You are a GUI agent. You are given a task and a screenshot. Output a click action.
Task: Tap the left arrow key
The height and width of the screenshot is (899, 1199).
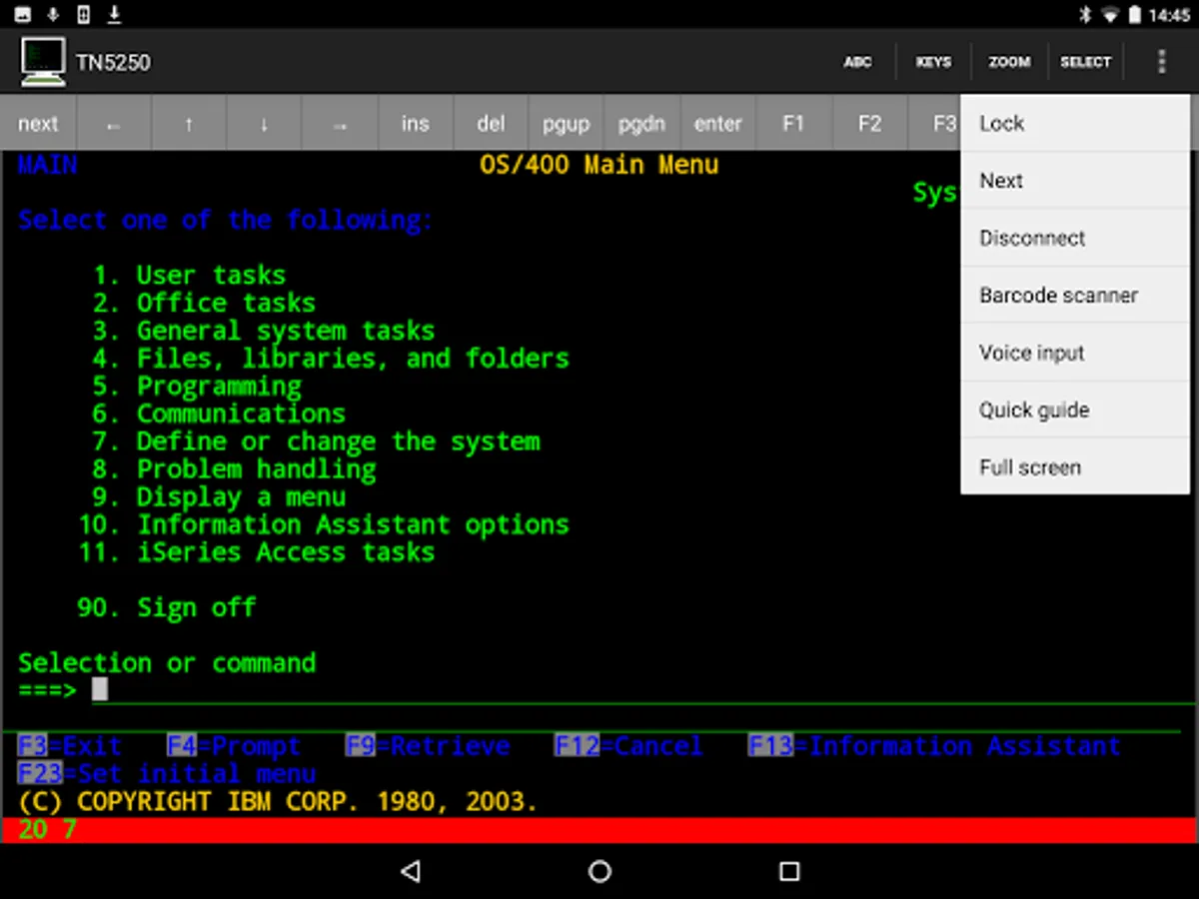click(113, 124)
